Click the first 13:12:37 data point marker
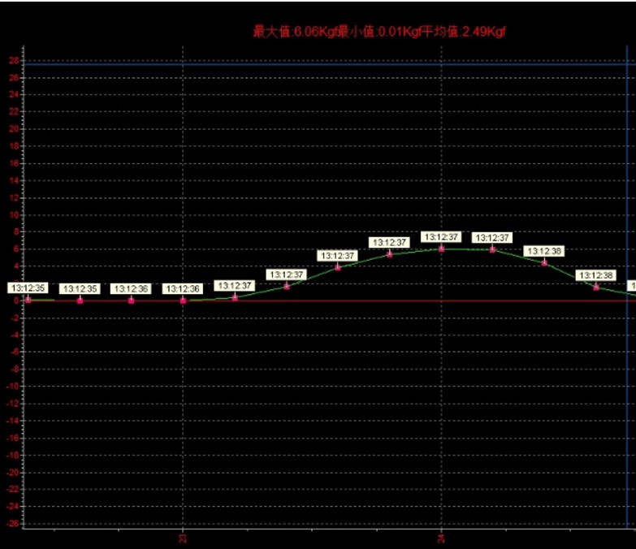 (x=235, y=297)
